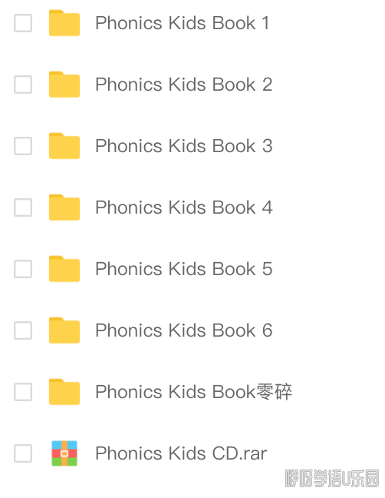Check the box next to Phonics Kids Book零碎

[23, 392]
